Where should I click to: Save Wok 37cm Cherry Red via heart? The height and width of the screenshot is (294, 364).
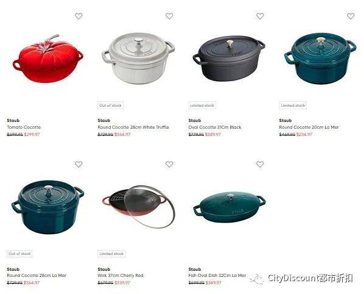169,165
